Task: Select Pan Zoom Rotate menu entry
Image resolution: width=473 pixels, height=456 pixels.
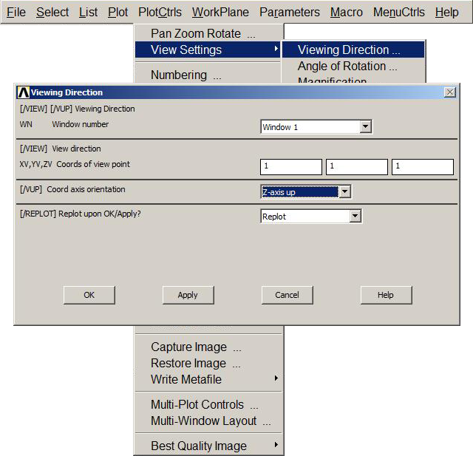Action: [203, 33]
